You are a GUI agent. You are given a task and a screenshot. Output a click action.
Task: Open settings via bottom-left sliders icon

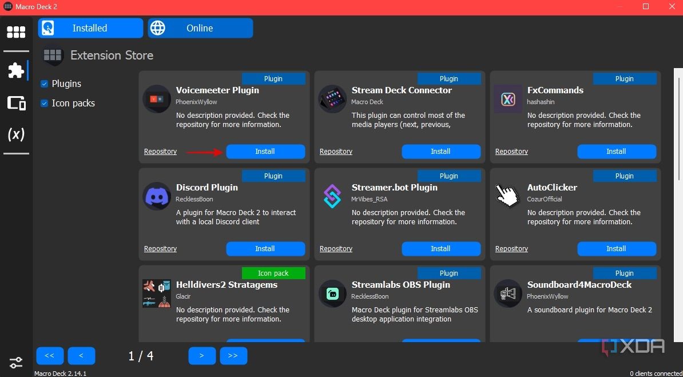coord(15,362)
